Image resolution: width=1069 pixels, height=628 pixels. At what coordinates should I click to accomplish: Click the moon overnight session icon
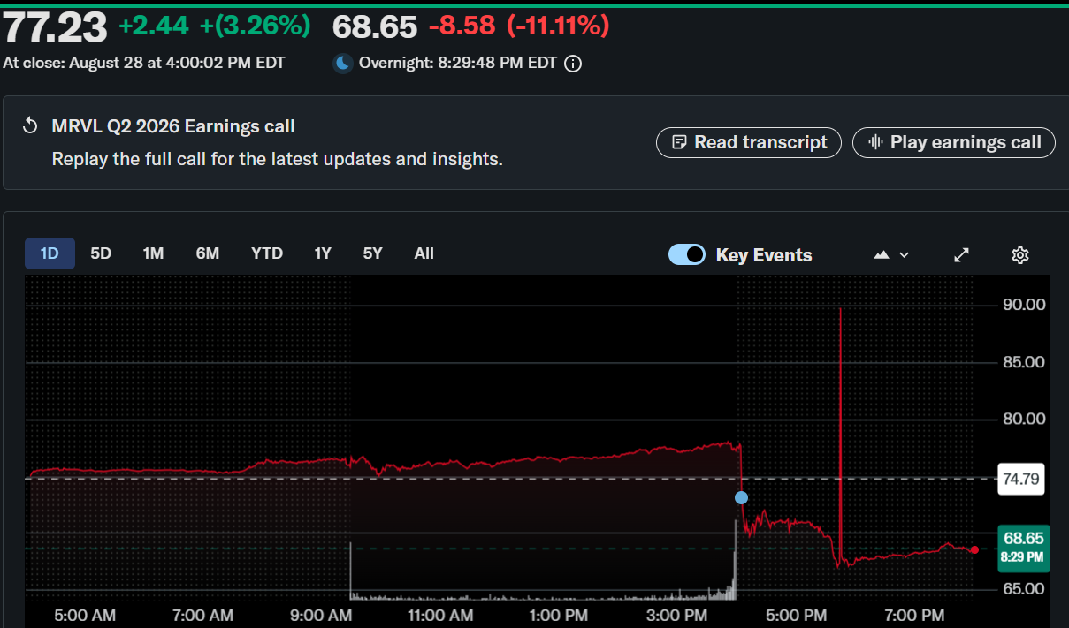click(342, 63)
